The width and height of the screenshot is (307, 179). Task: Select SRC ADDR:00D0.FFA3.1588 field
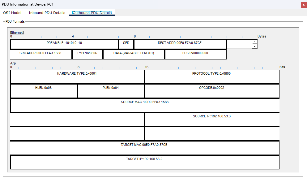(41, 54)
